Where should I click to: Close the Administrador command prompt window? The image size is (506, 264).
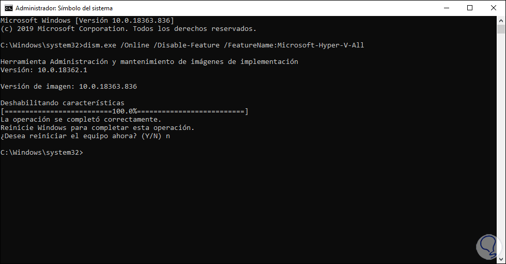tap(493, 8)
